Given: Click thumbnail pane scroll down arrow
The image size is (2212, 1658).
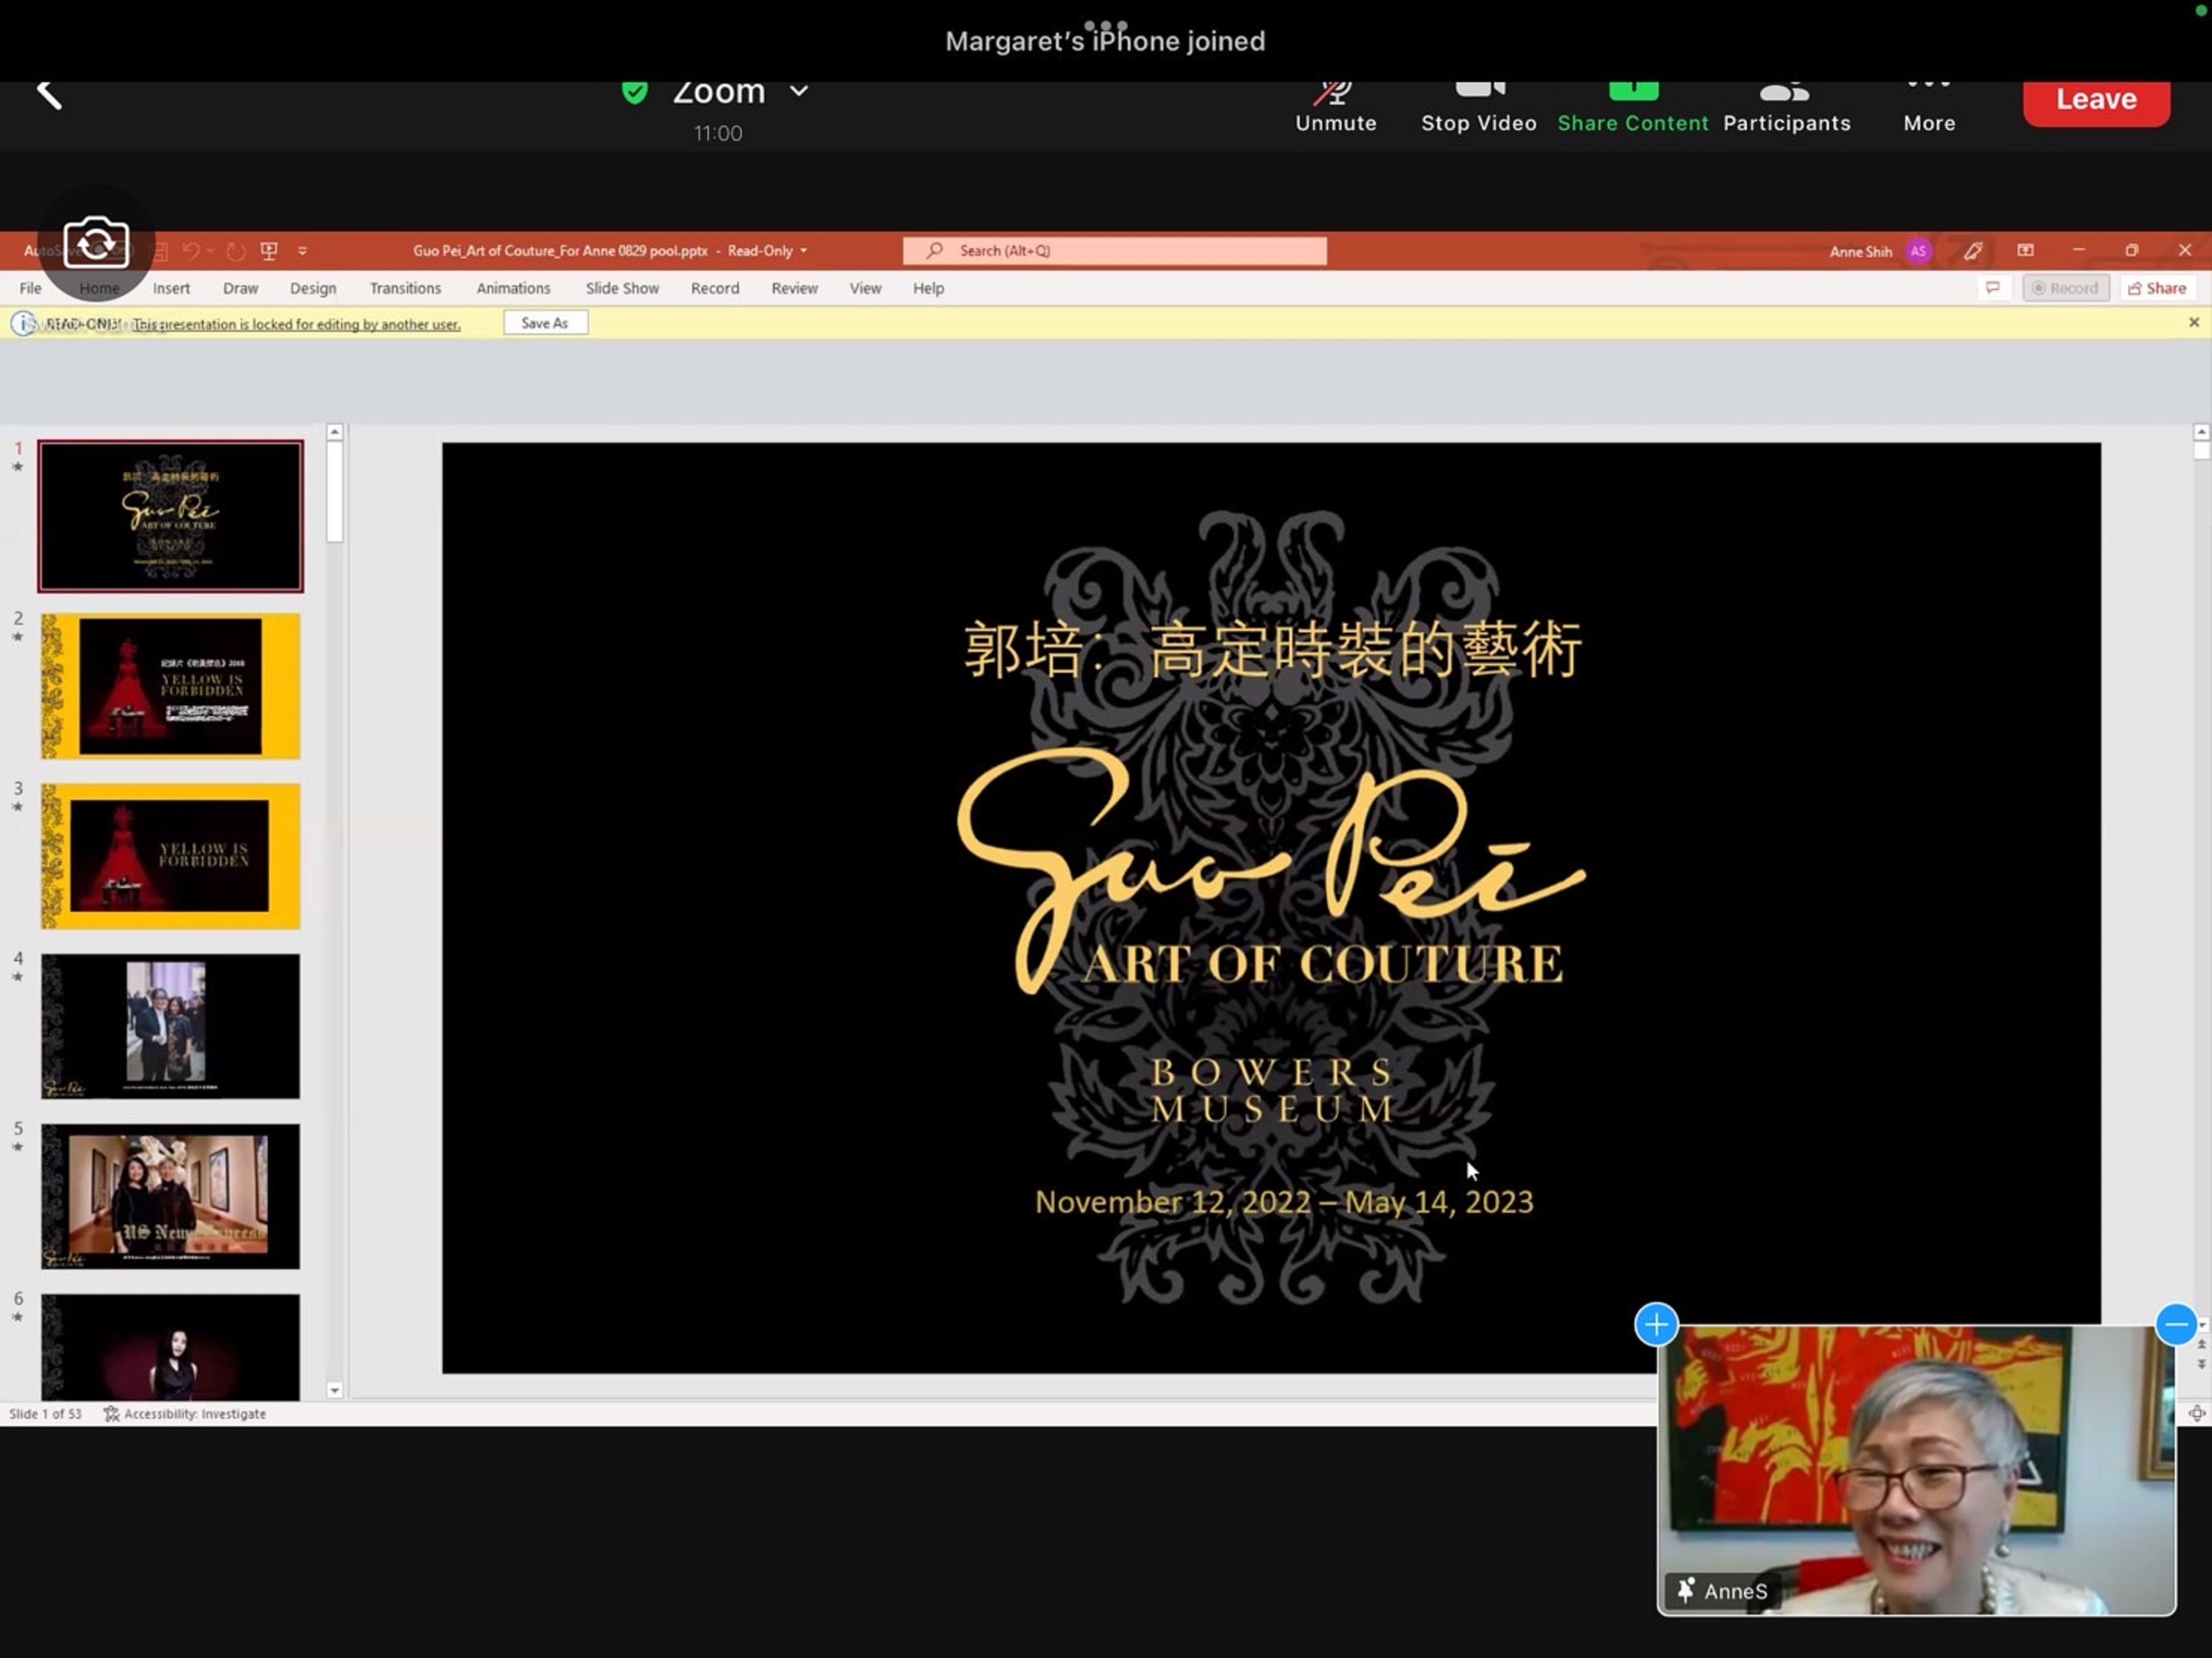Looking at the screenshot, I should pos(335,1389).
